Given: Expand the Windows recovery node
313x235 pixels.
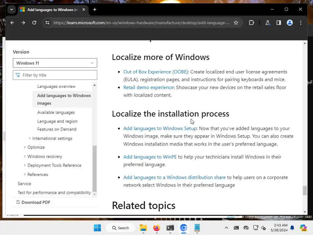Looking at the screenshot, I should 25,156.
